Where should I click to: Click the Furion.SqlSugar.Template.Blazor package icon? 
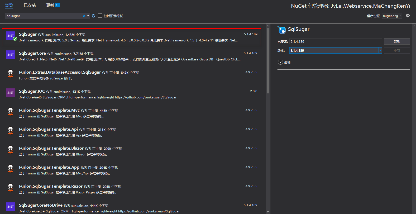tap(11, 150)
